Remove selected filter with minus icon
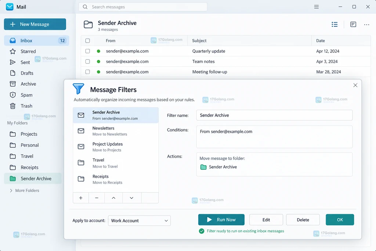Screen dimensions: 376x251 [97, 198]
